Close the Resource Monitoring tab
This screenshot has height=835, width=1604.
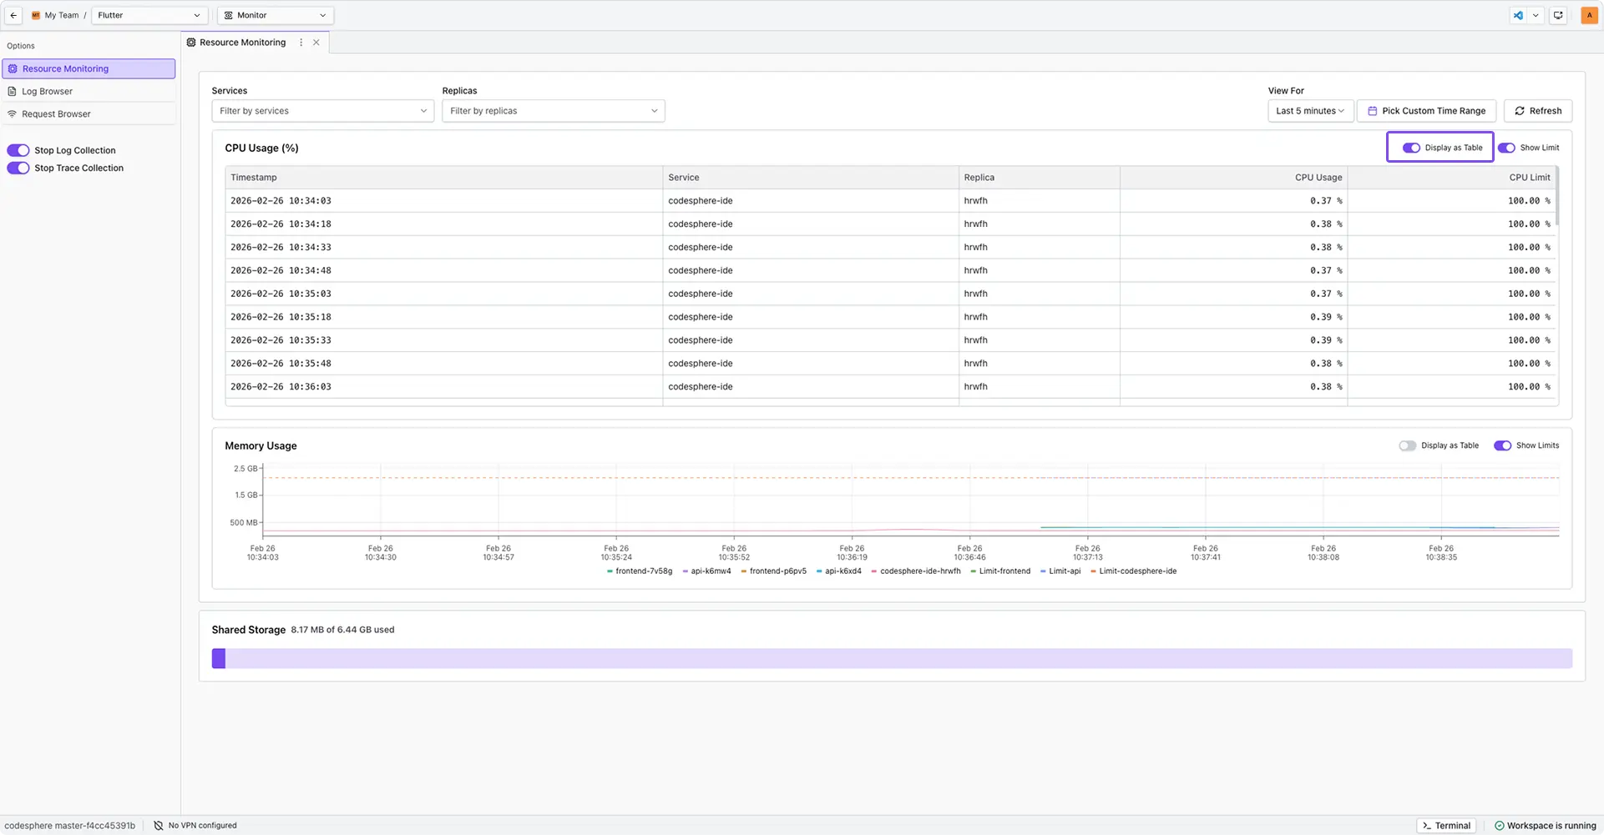click(316, 43)
